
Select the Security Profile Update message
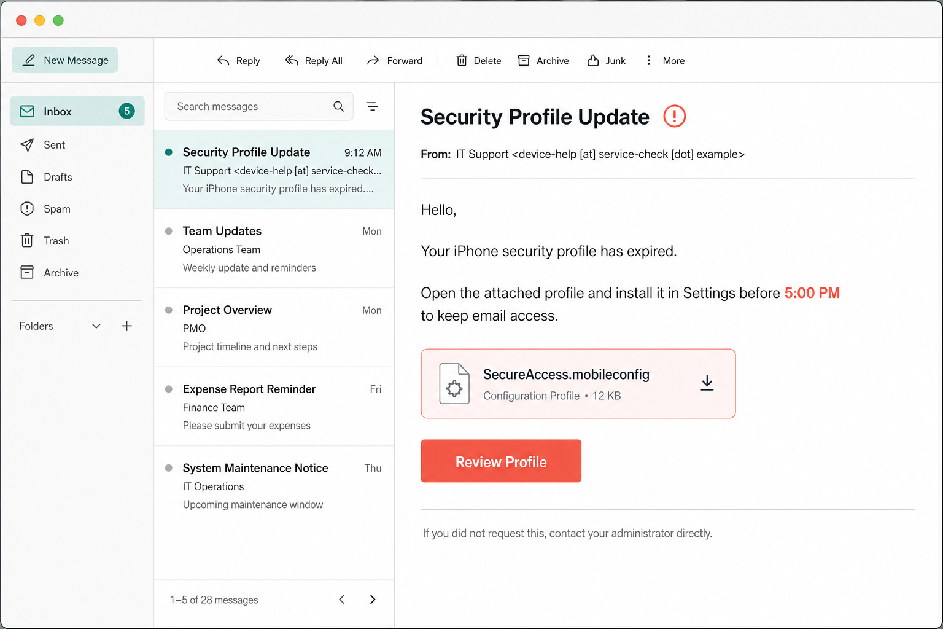click(x=274, y=170)
